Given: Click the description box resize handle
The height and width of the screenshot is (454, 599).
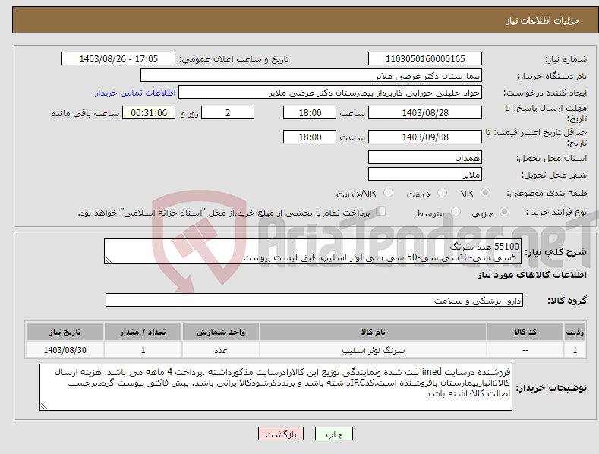Looking at the screenshot, I should pos(109,260).
